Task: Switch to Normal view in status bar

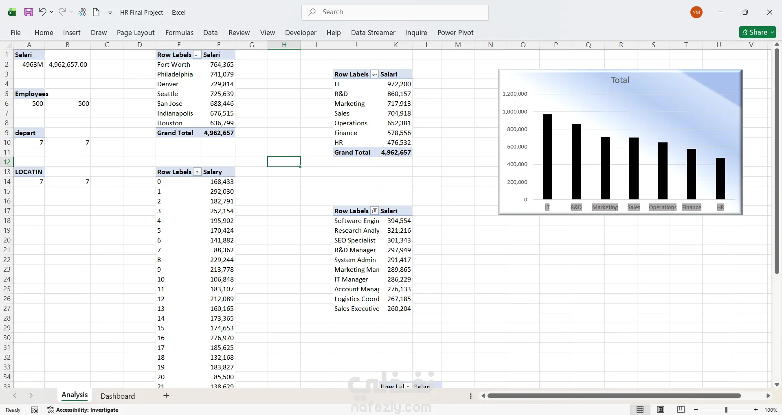Action: [x=640, y=410]
